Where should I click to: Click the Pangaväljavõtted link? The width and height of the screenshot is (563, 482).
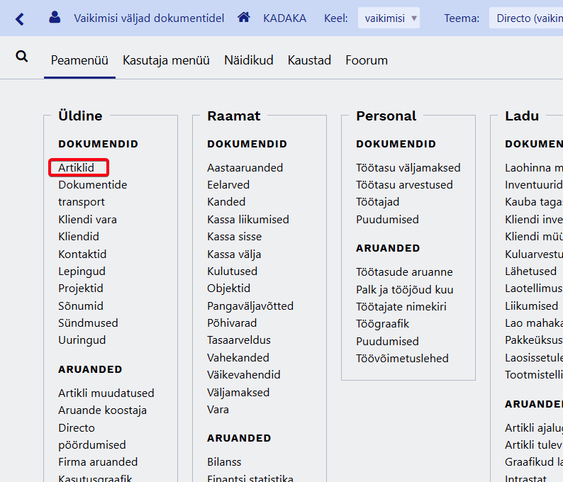[x=250, y=306]
